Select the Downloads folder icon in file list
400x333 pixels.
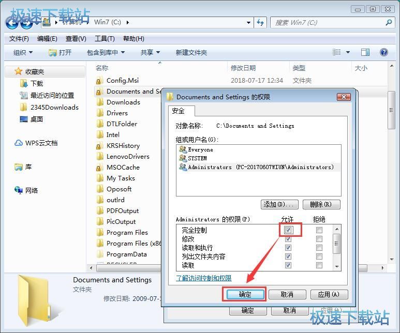100,102
